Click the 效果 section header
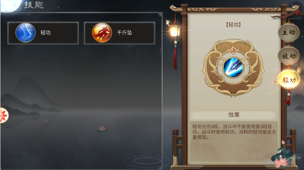Viewport: 304px width, 170px height. (233, 115)
